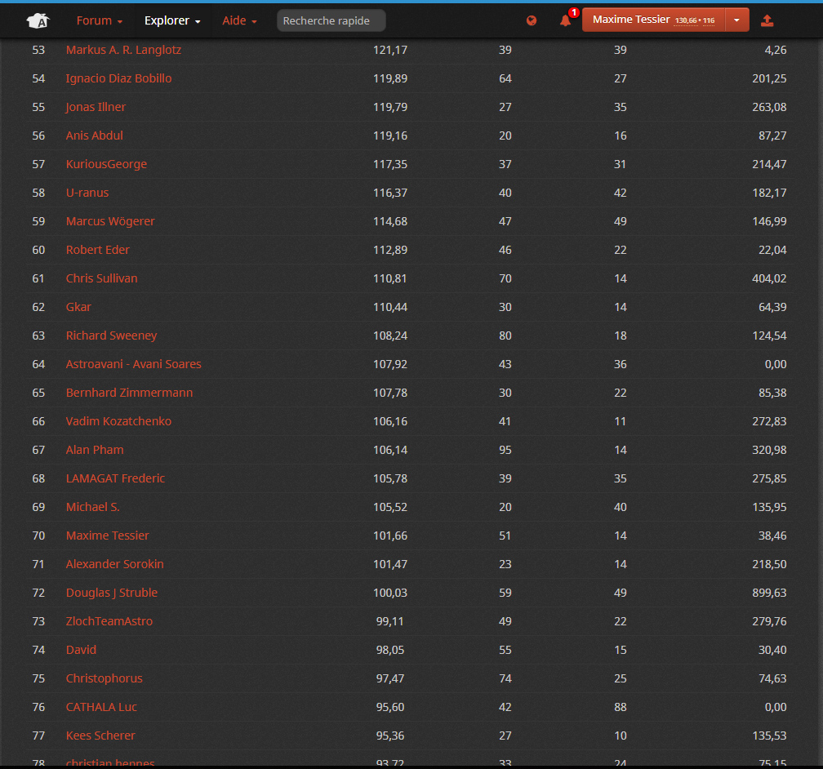Open Astroavani - Avani Soares profile
823x769 pixels.
(133, 364)
